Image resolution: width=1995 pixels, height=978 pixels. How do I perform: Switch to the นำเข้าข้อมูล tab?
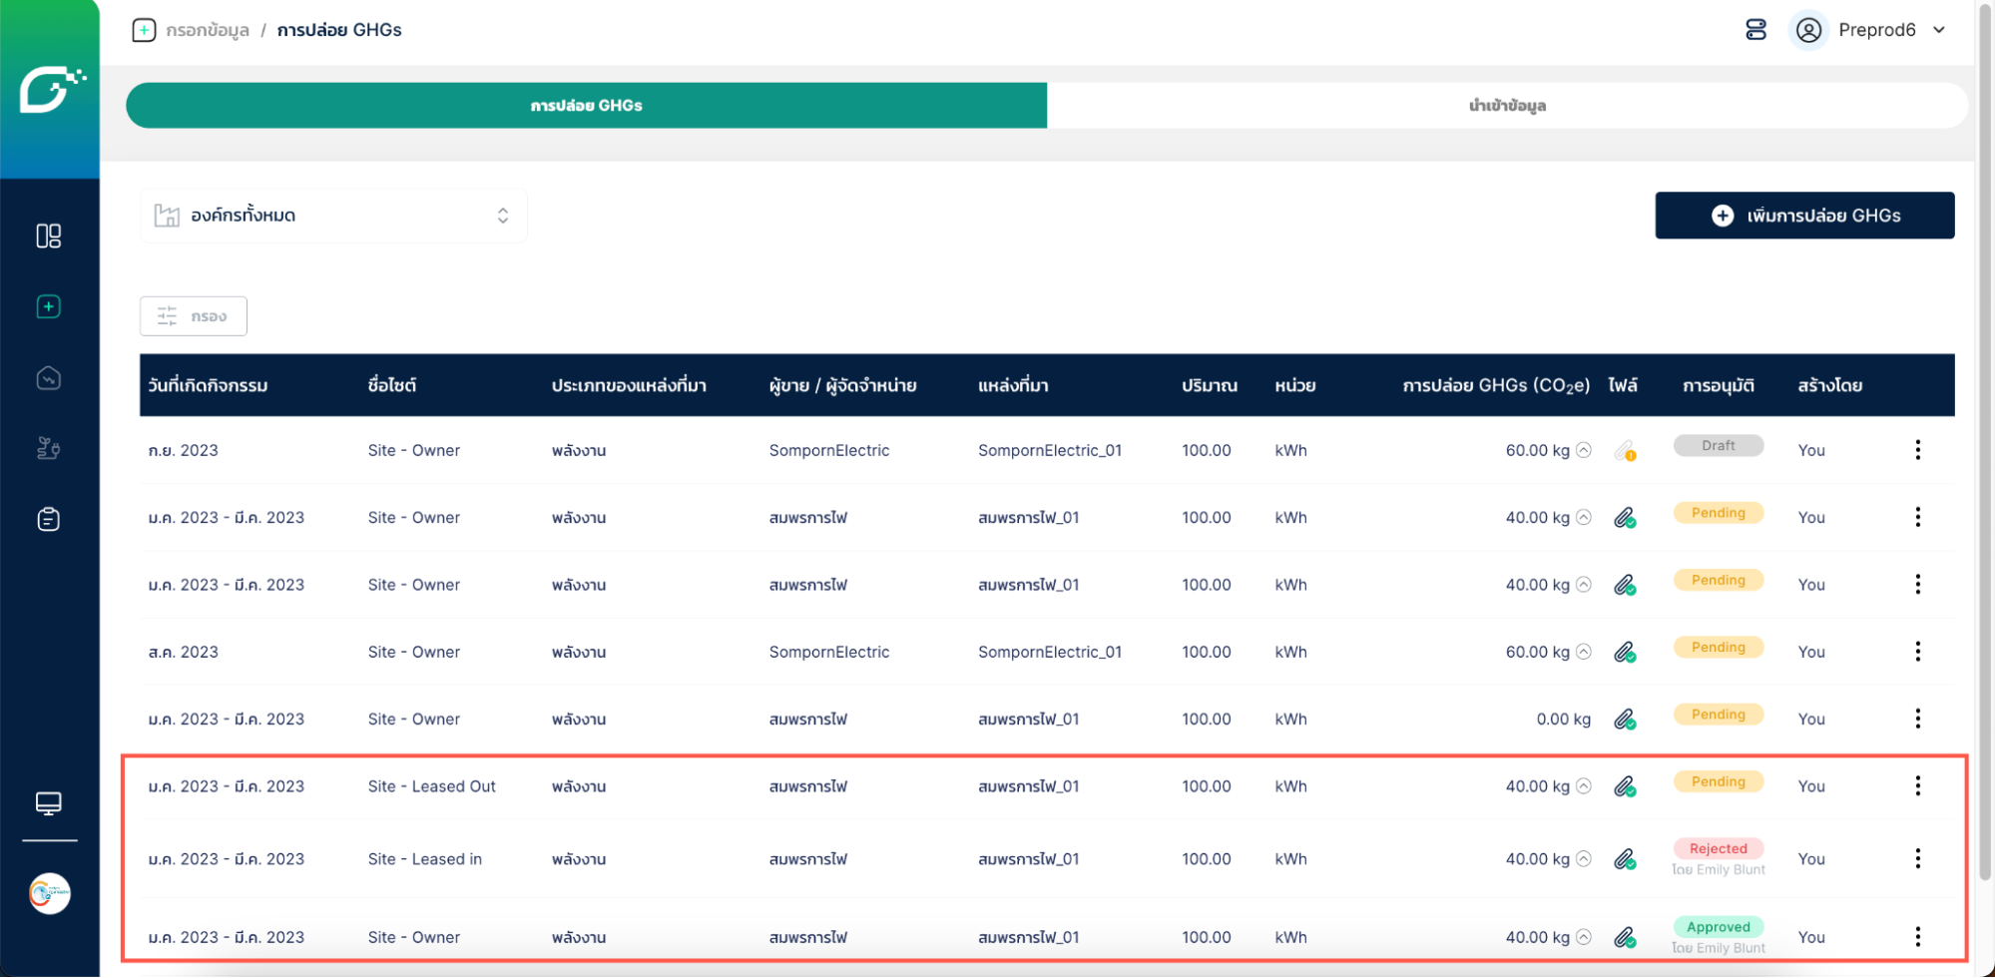[x=1507, y=106]
